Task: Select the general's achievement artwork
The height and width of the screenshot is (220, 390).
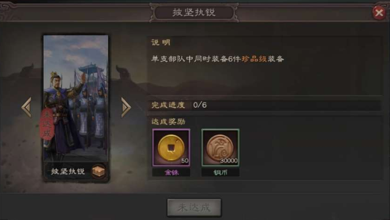Action: point(76,98)
